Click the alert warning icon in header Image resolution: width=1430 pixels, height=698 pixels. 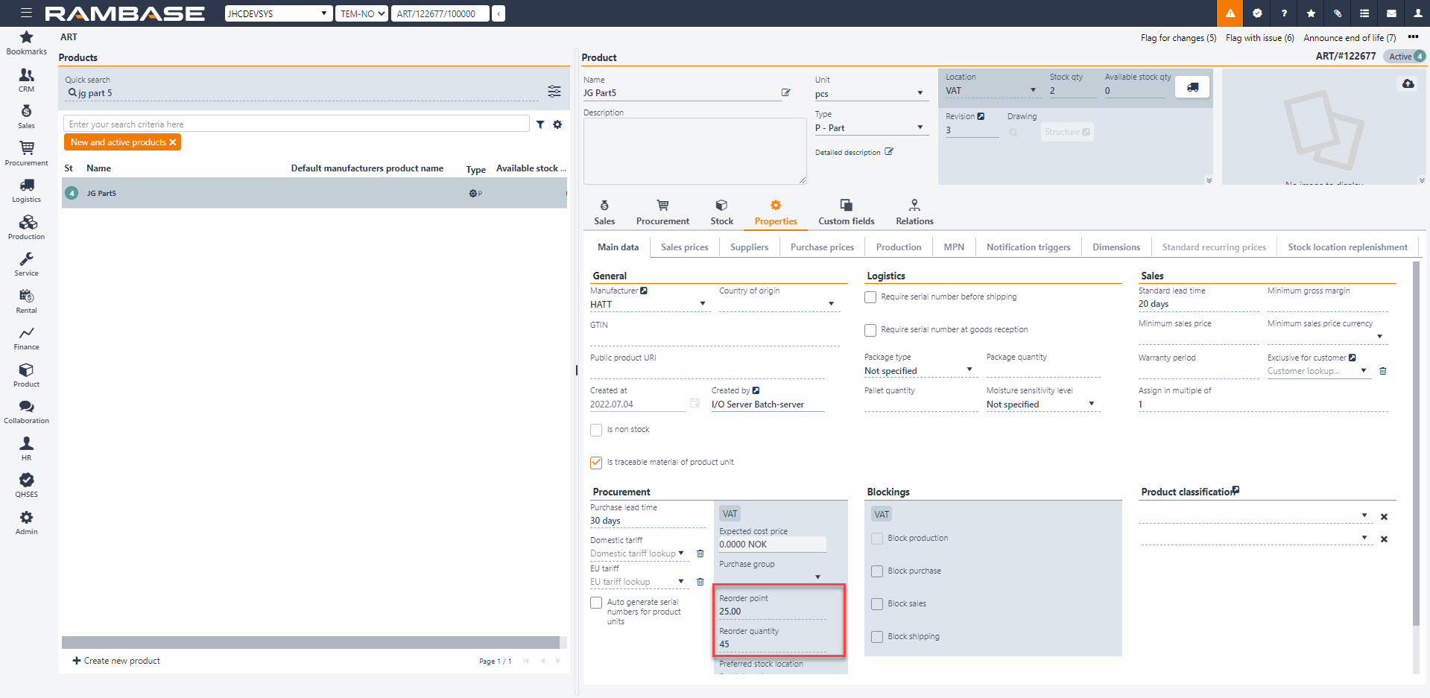[1230, 13]
